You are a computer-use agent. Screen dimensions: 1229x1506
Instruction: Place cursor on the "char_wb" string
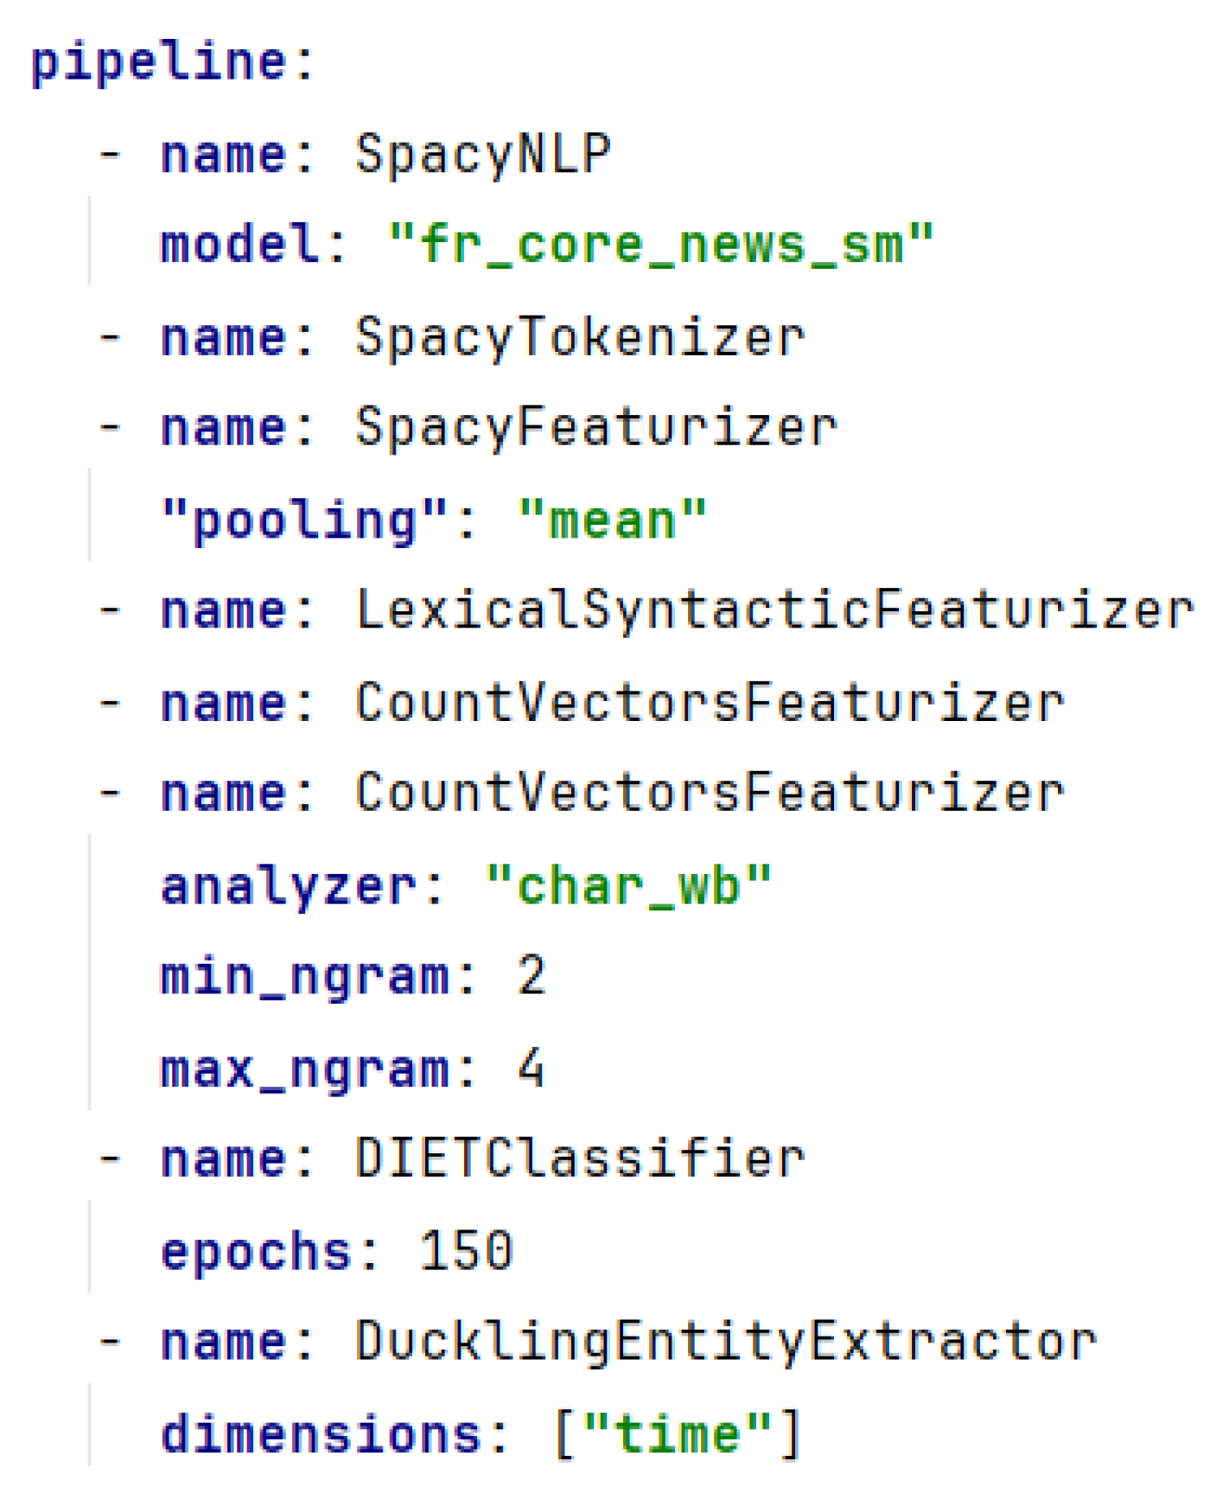click(628, 886)
